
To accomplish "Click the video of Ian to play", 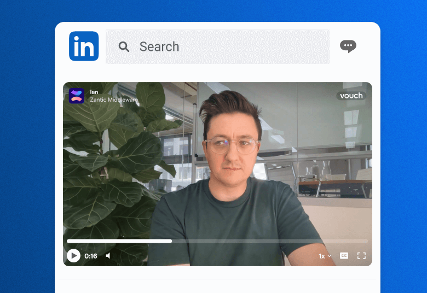I will pos(217,174).
